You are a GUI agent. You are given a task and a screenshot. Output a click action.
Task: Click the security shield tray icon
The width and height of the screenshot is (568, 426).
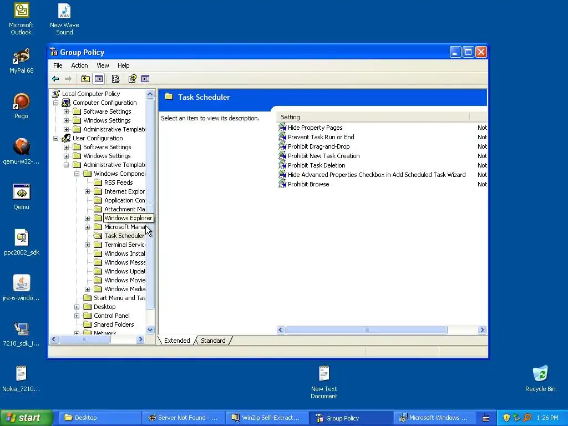click(506, 418)
